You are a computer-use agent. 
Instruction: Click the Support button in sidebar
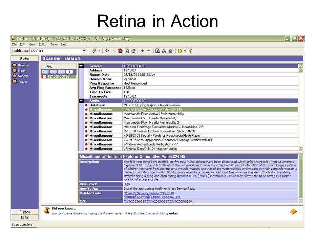pyautogui.click(x=25, y=212)
